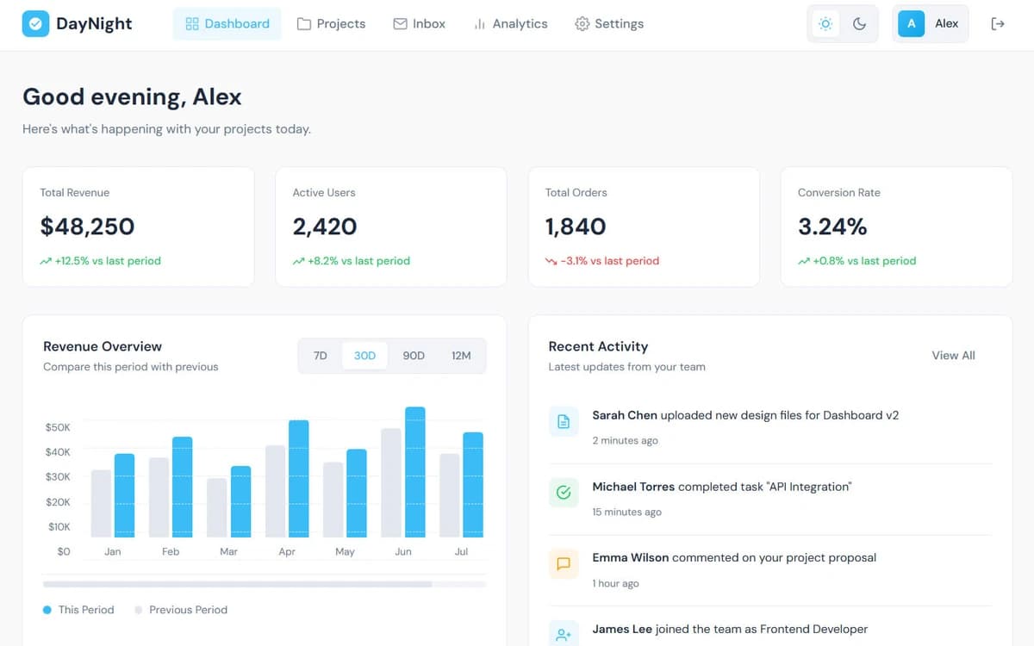Open the 90D revenue view
This screenshot has width=1034, height=646.
click(x=414, y=355)
